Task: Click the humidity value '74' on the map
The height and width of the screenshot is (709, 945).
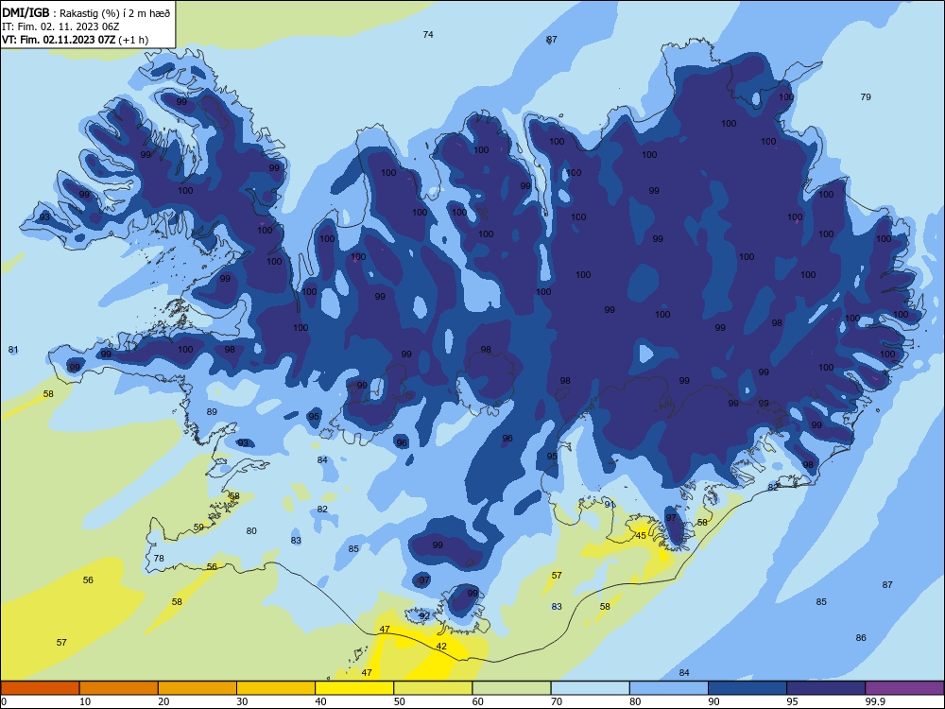Action: point(428,35)
